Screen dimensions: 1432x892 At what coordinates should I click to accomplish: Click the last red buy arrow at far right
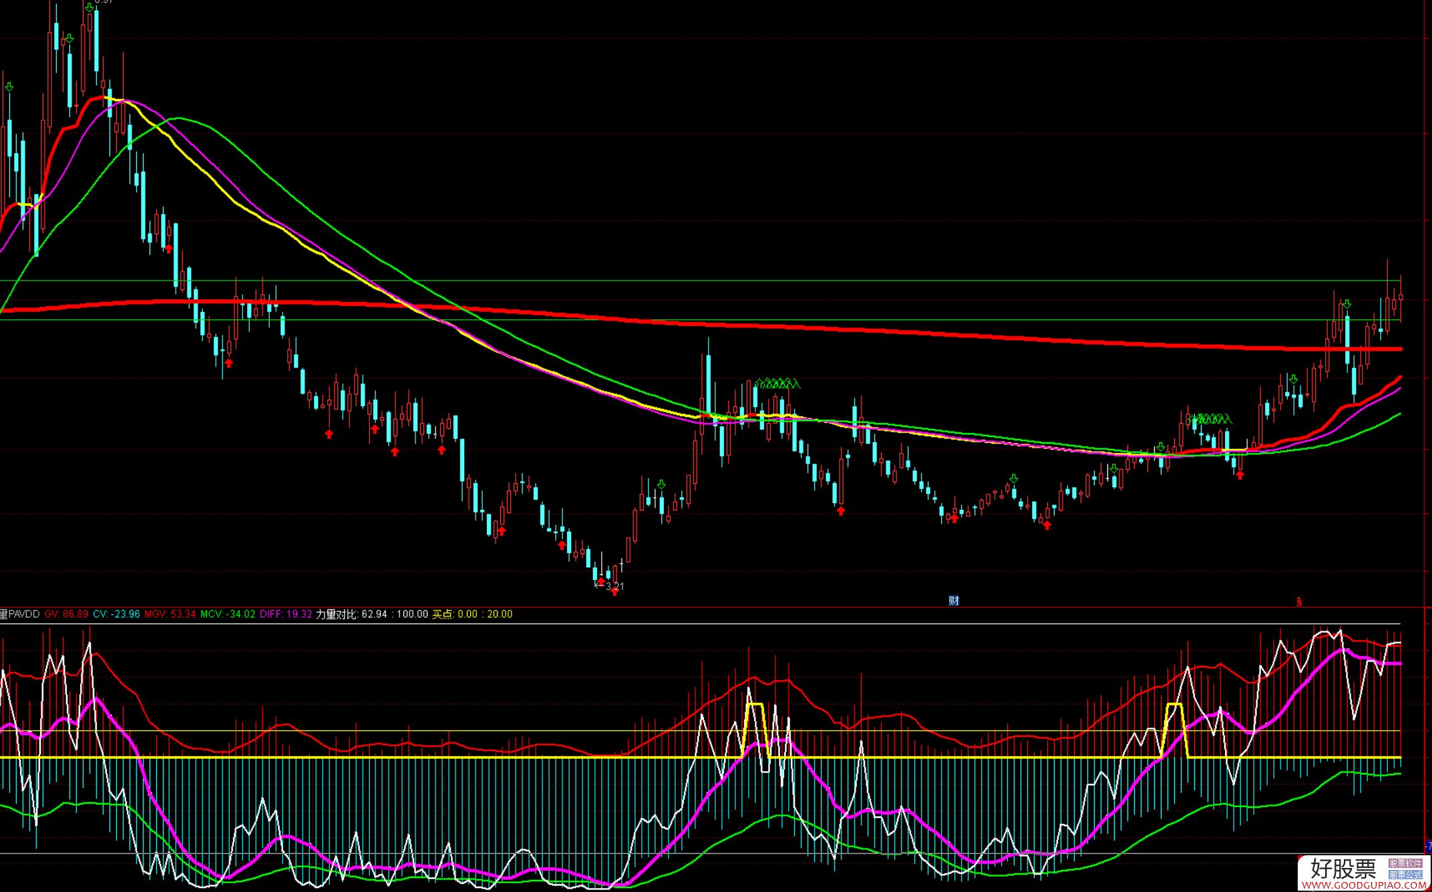1240,475
